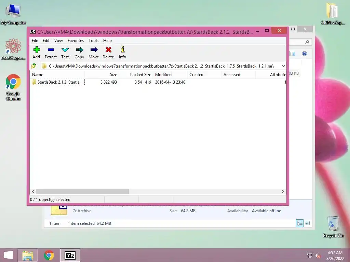Open the Help menu

coord(107,41)
